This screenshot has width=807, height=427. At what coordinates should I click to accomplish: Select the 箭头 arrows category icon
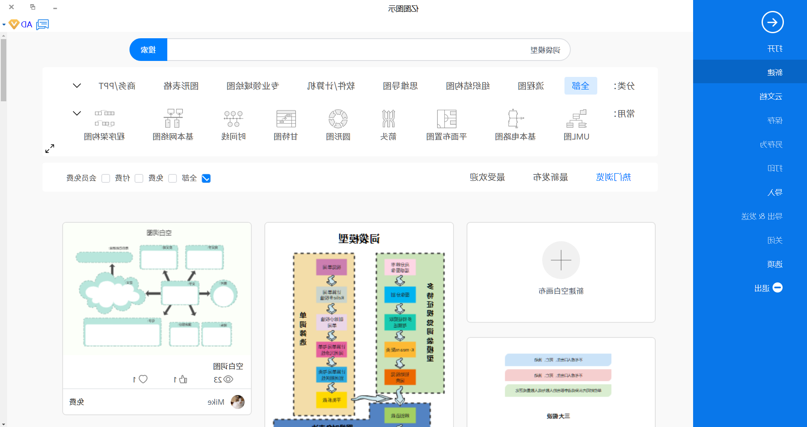point(388,119)
